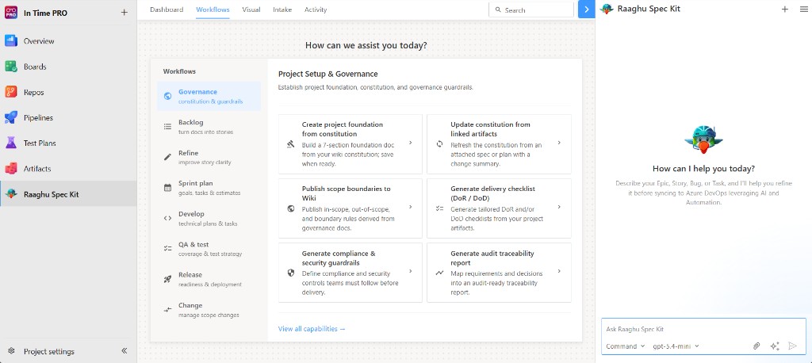Click the Develop code brackets icon
The height and width of the screenshot is (363, 812).
tap(167, 218)
